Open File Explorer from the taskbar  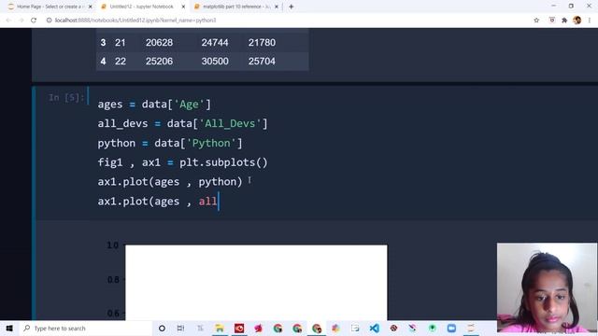pos(220,328)
